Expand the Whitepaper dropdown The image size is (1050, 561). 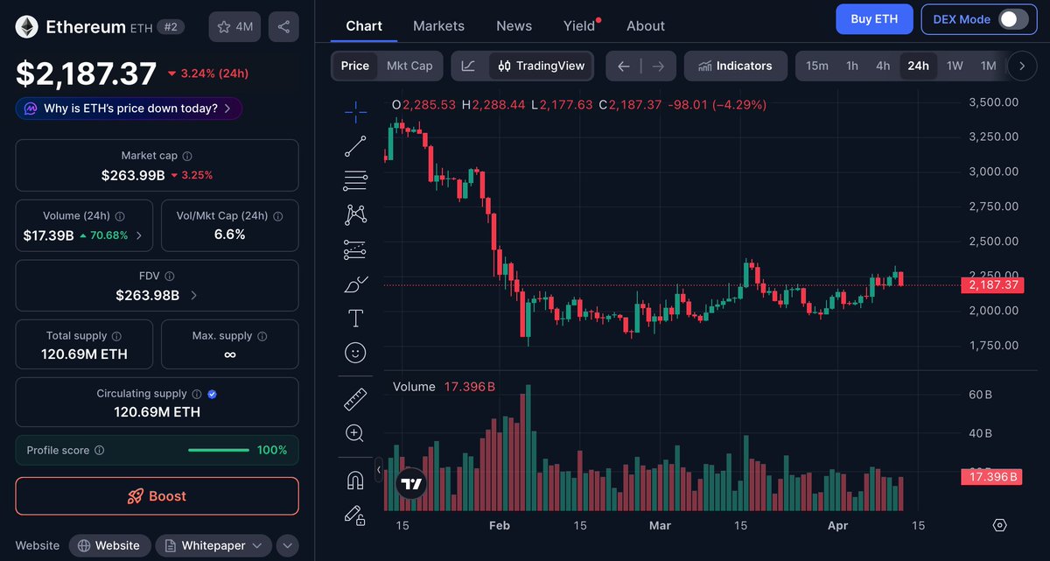pos(213,546)
